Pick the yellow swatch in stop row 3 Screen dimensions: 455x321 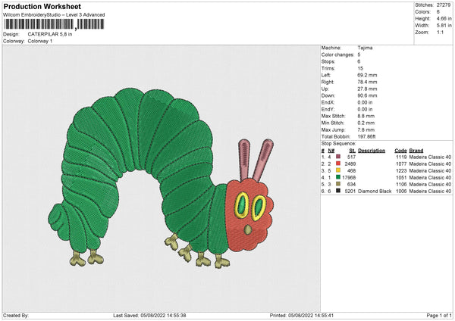coord(338,170)
